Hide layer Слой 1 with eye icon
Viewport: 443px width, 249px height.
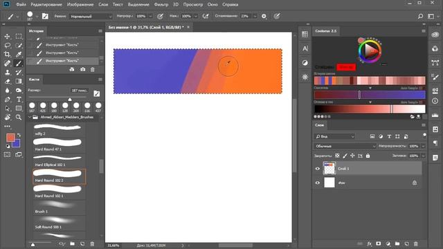(x=318, y=169)
